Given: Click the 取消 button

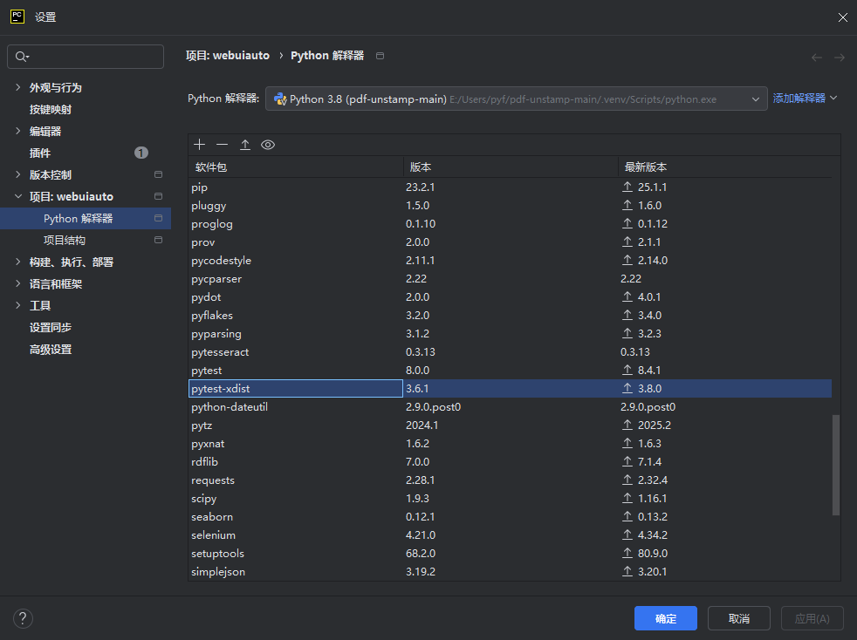Looking at the screenshot, I should (739, 618).
